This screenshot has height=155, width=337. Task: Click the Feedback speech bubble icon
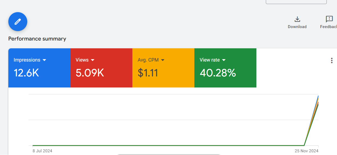pos(329,19)
